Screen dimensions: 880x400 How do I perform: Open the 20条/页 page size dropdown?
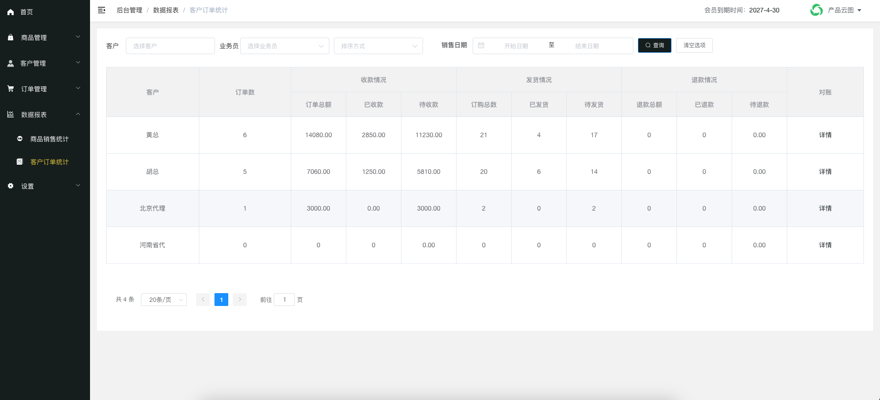[x=164, y=300]
